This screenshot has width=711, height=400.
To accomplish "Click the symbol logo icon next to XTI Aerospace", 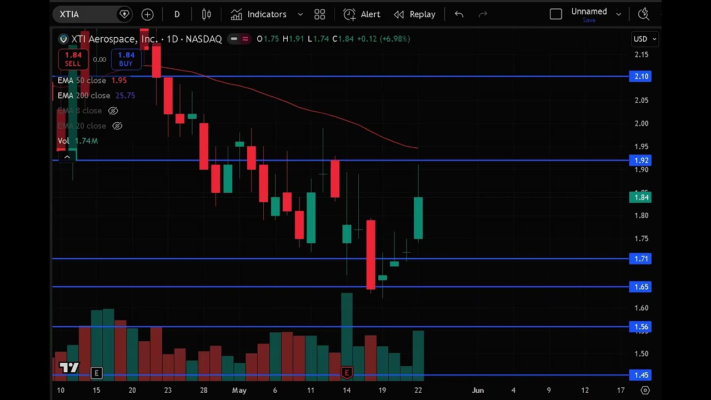I will click(63, 39).
